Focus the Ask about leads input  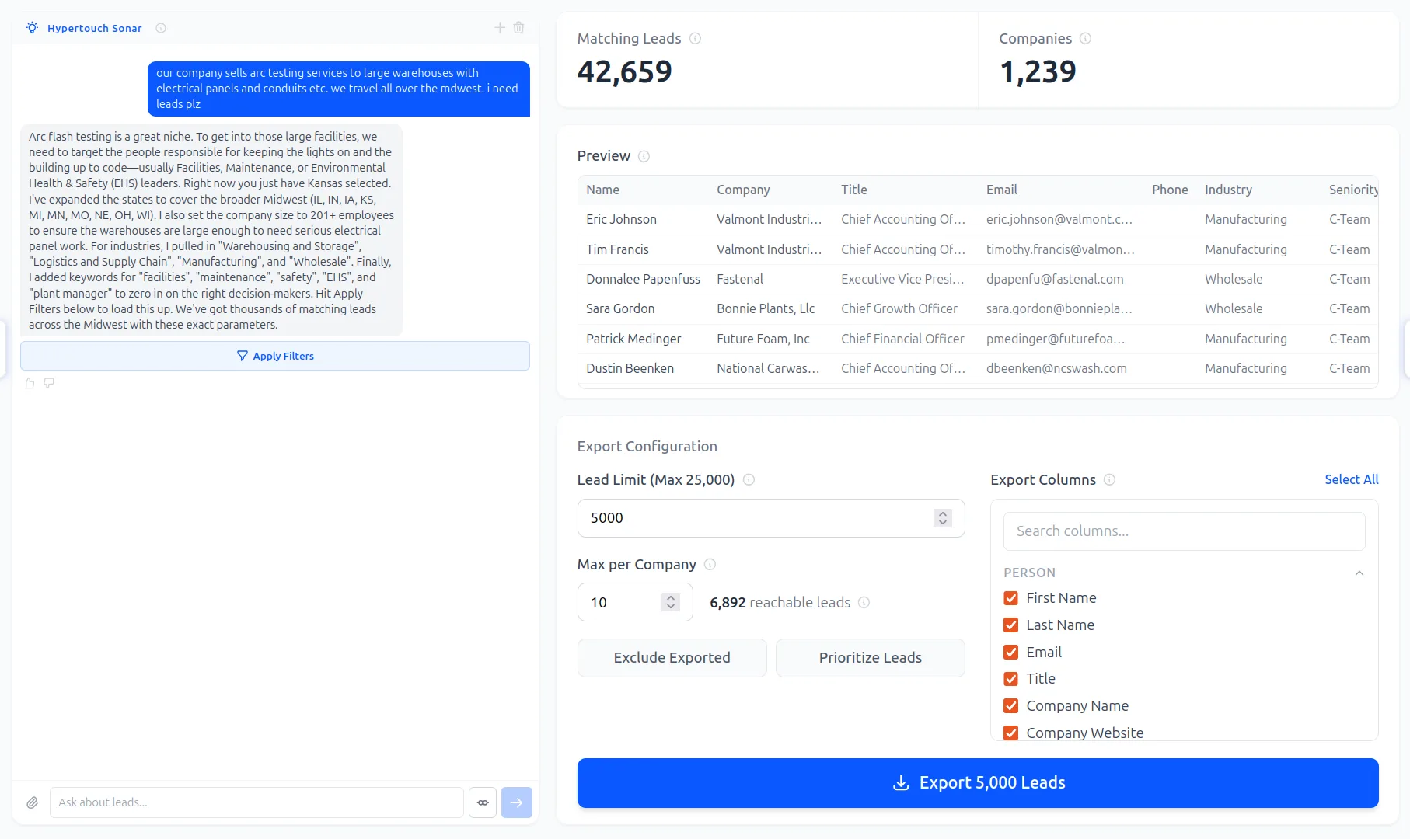coord(257,802)
